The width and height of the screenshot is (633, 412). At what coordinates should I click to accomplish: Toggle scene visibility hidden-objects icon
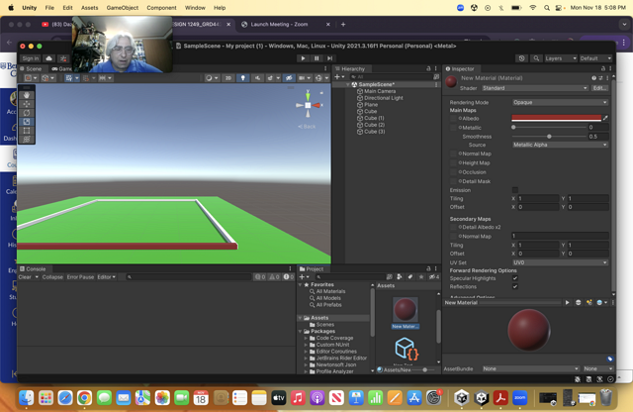coord(288,78)
